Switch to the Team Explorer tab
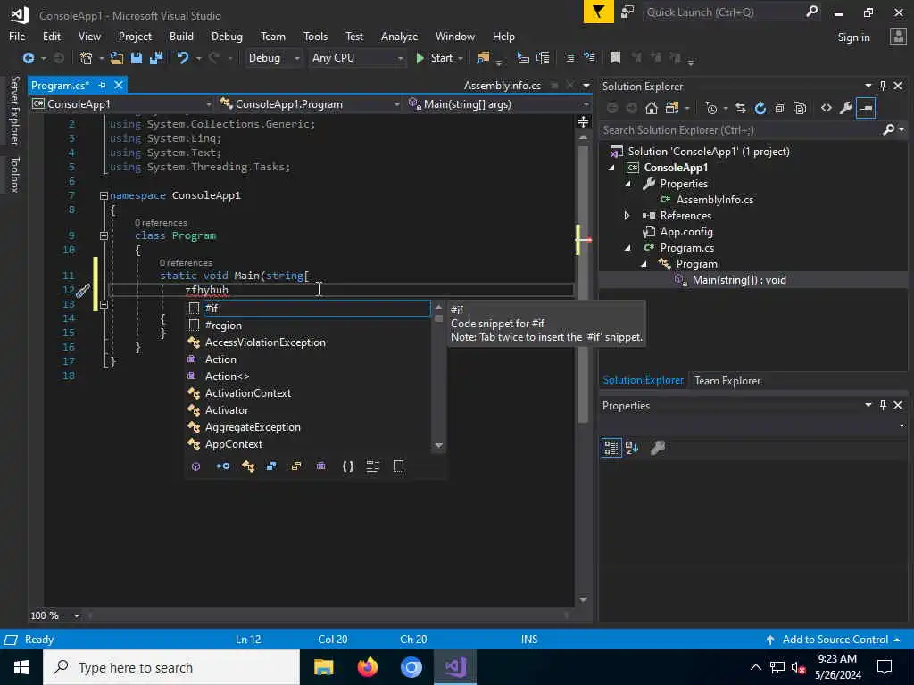 click(727, 380)
